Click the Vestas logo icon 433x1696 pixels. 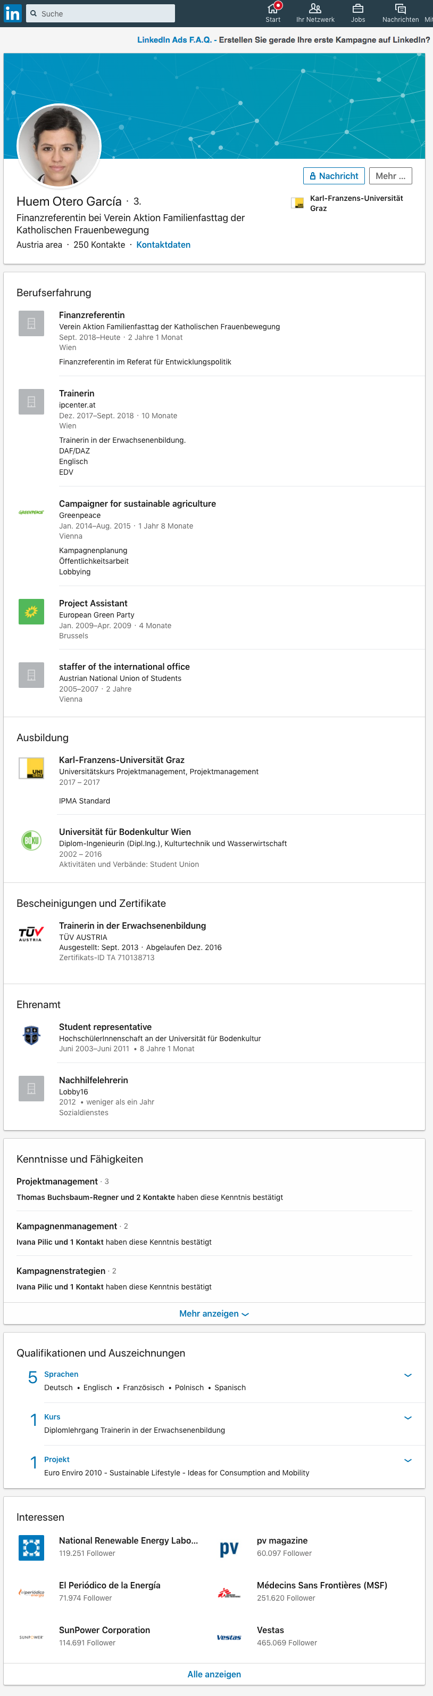229,1637
